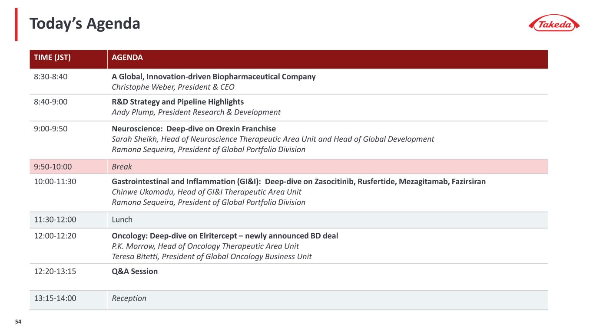The image size is (593, 333).
Task: Select the Q&A Session entry
Action: pyautogui.click(x=135, y=271)
